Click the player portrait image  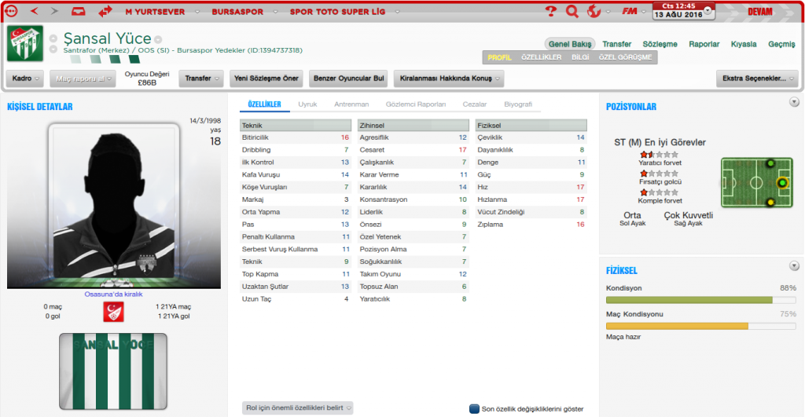pyautogui.click(x=114, y=203)
